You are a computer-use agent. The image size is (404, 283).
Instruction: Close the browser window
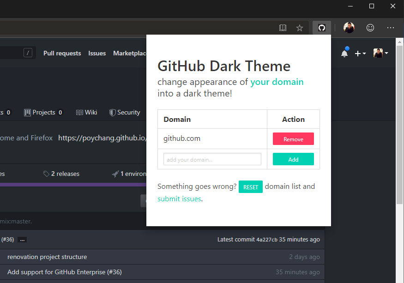(x=392, y=6)
